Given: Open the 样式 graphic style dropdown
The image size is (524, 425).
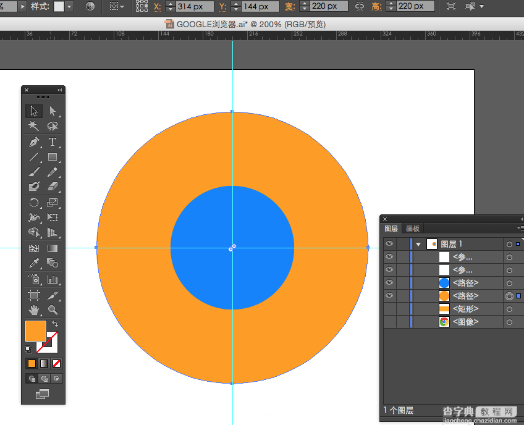Looking at the screenshot, I should [69, 6].
